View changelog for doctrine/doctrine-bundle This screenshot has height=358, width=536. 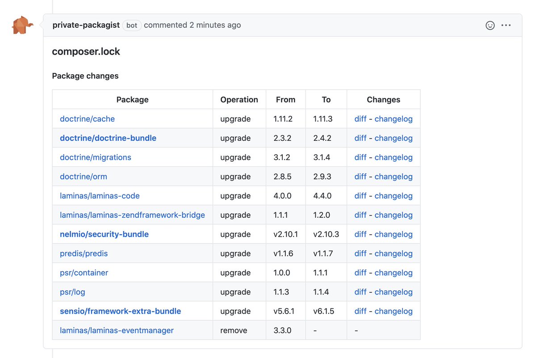[394, 138]
